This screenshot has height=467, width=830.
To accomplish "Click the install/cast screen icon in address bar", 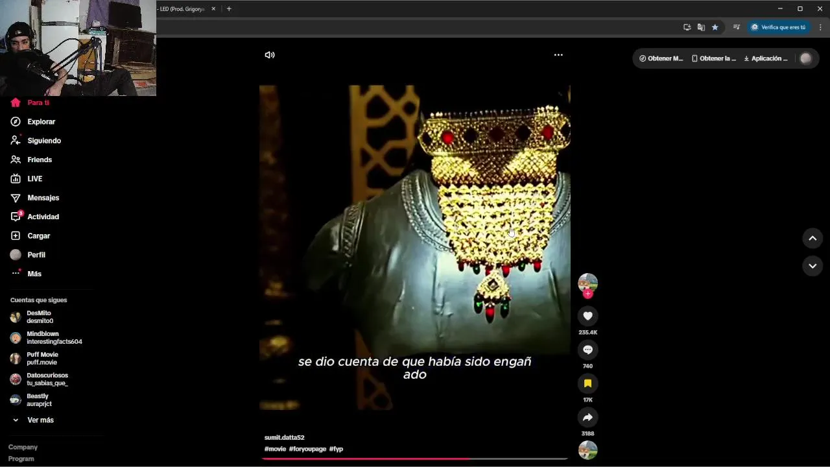I will 687,27.
